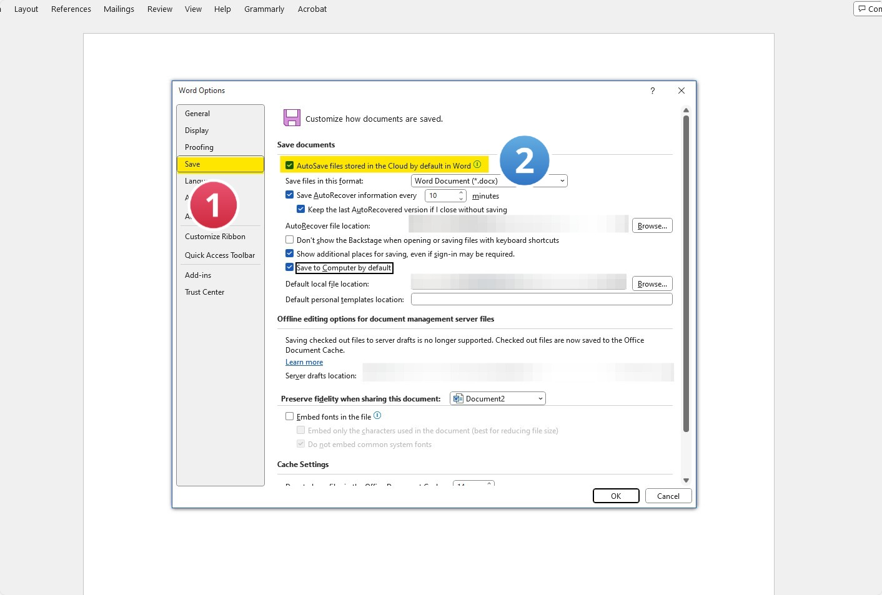882x595 pixels.
Task: Select the Trust Center category
Action: [x=220, y=292]
